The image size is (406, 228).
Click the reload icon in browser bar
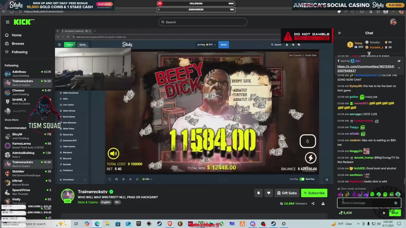(12, 11)
